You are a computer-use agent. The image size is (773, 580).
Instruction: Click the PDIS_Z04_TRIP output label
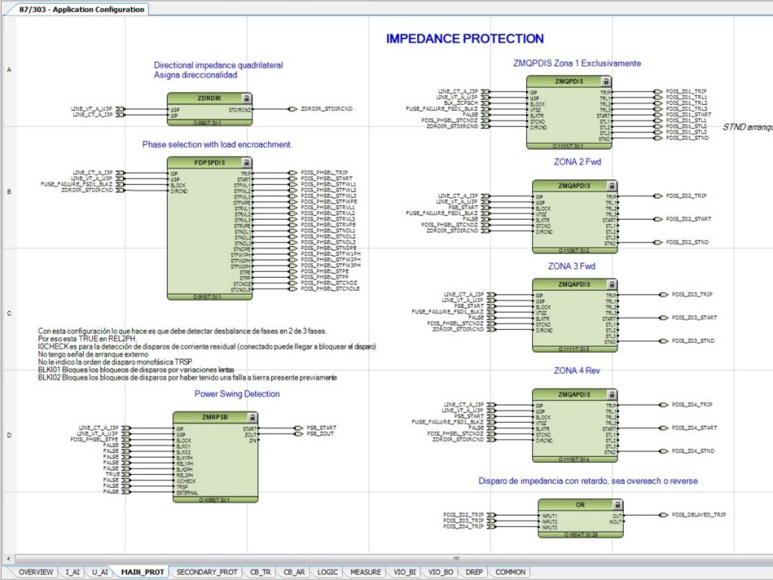(x=691, y=405)
